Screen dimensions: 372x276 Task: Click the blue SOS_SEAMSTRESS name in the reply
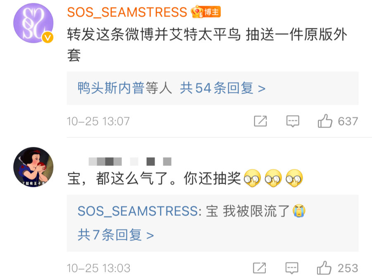[138, 211]
